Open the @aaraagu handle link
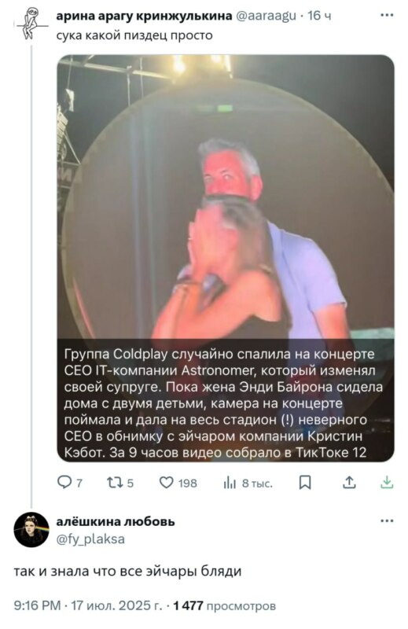408x629 pixels. 266,16
